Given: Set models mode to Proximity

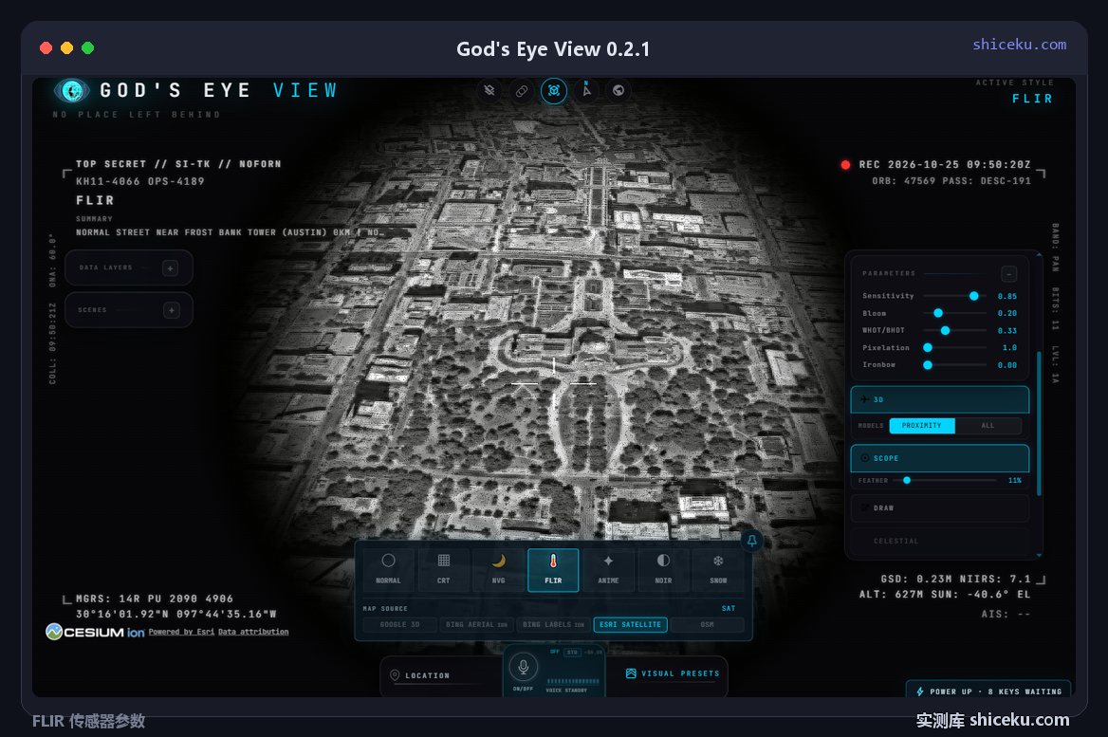Looking at the screenshot, I should pyautogui.click(x=921, y=425).
